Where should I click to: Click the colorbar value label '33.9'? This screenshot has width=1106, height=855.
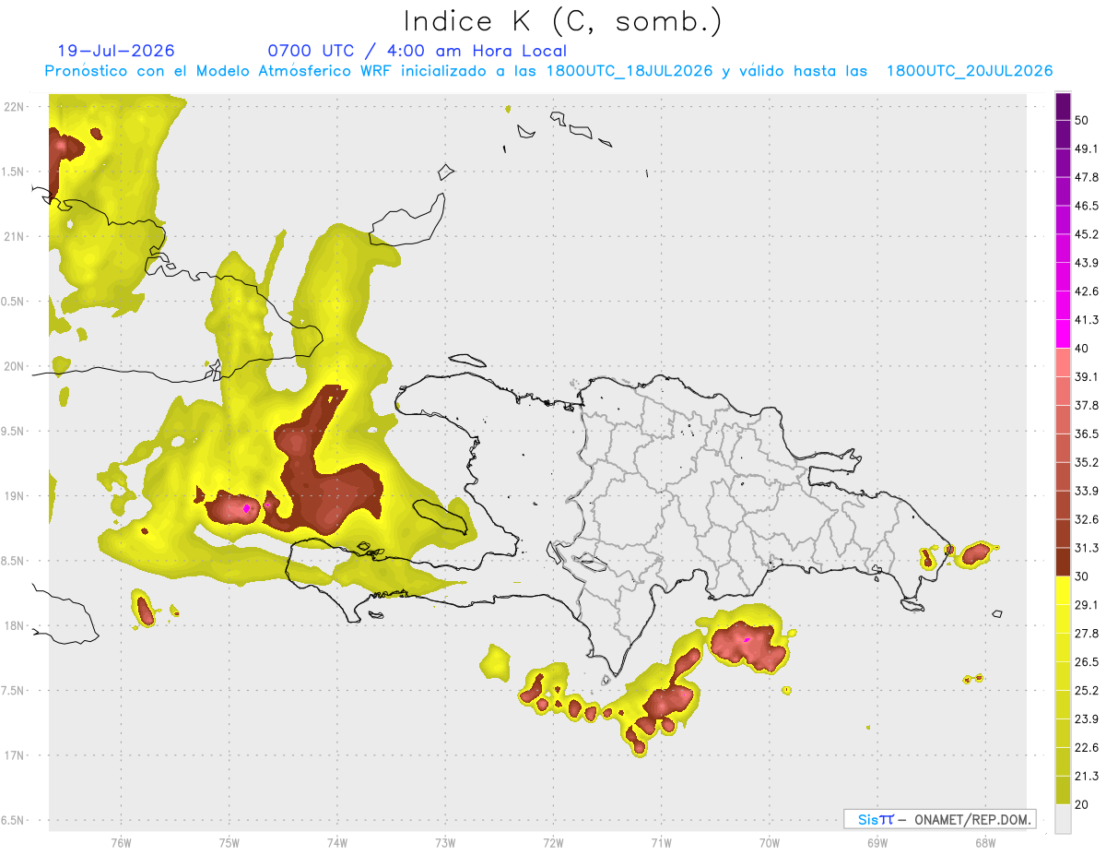pos(1087,491)
